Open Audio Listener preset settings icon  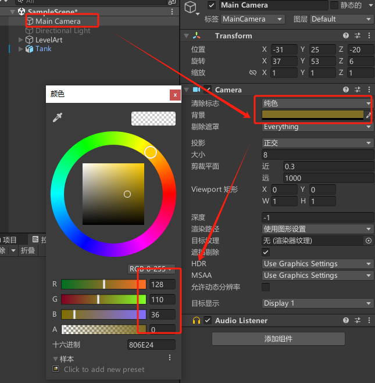coord(358,320)
